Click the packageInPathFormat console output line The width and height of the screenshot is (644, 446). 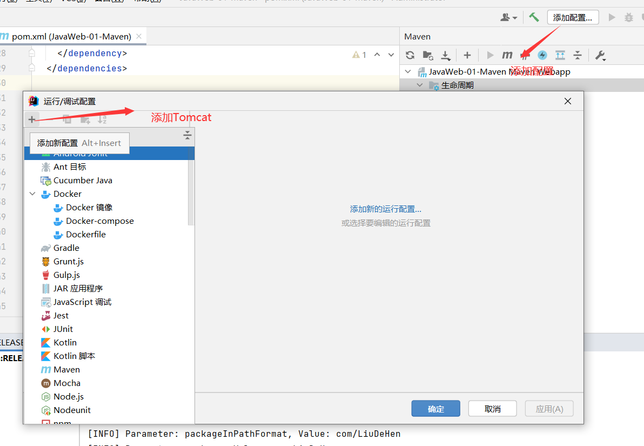point(244,434)
